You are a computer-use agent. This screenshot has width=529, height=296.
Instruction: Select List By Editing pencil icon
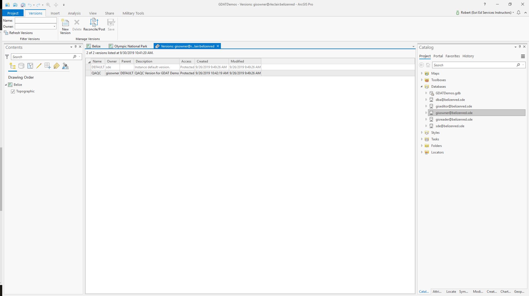pos(39,66)
